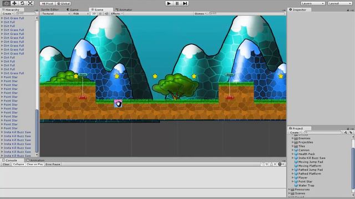This screenshot has height=199, width=355.
Task: Open the Hierarchy panel options menu
Action: coord(37,10)
